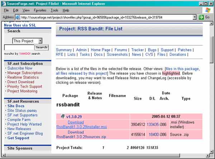215x159 pixels.
Task: Open the Help menu
Action: coord(66,10)
